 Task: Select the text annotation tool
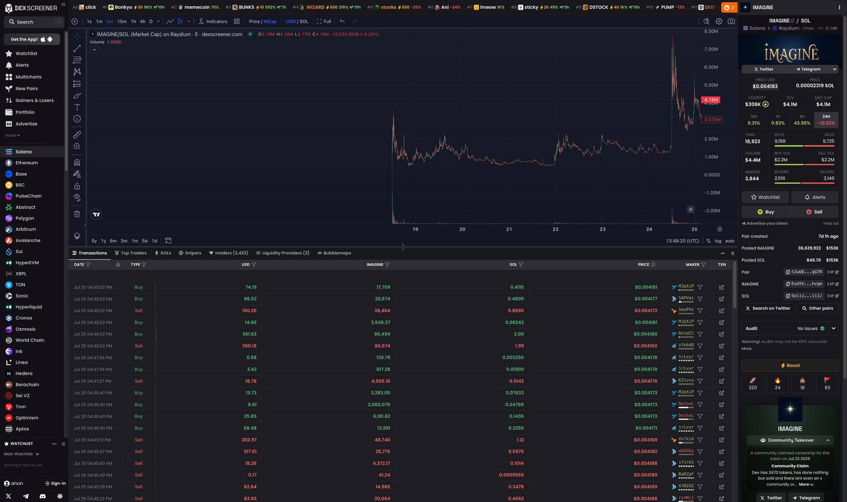tap(77, 107)
